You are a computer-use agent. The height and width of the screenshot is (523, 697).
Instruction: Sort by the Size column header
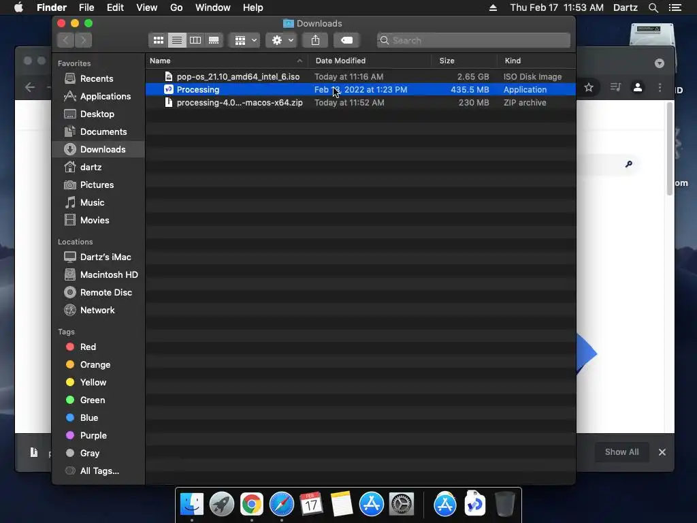464,61
